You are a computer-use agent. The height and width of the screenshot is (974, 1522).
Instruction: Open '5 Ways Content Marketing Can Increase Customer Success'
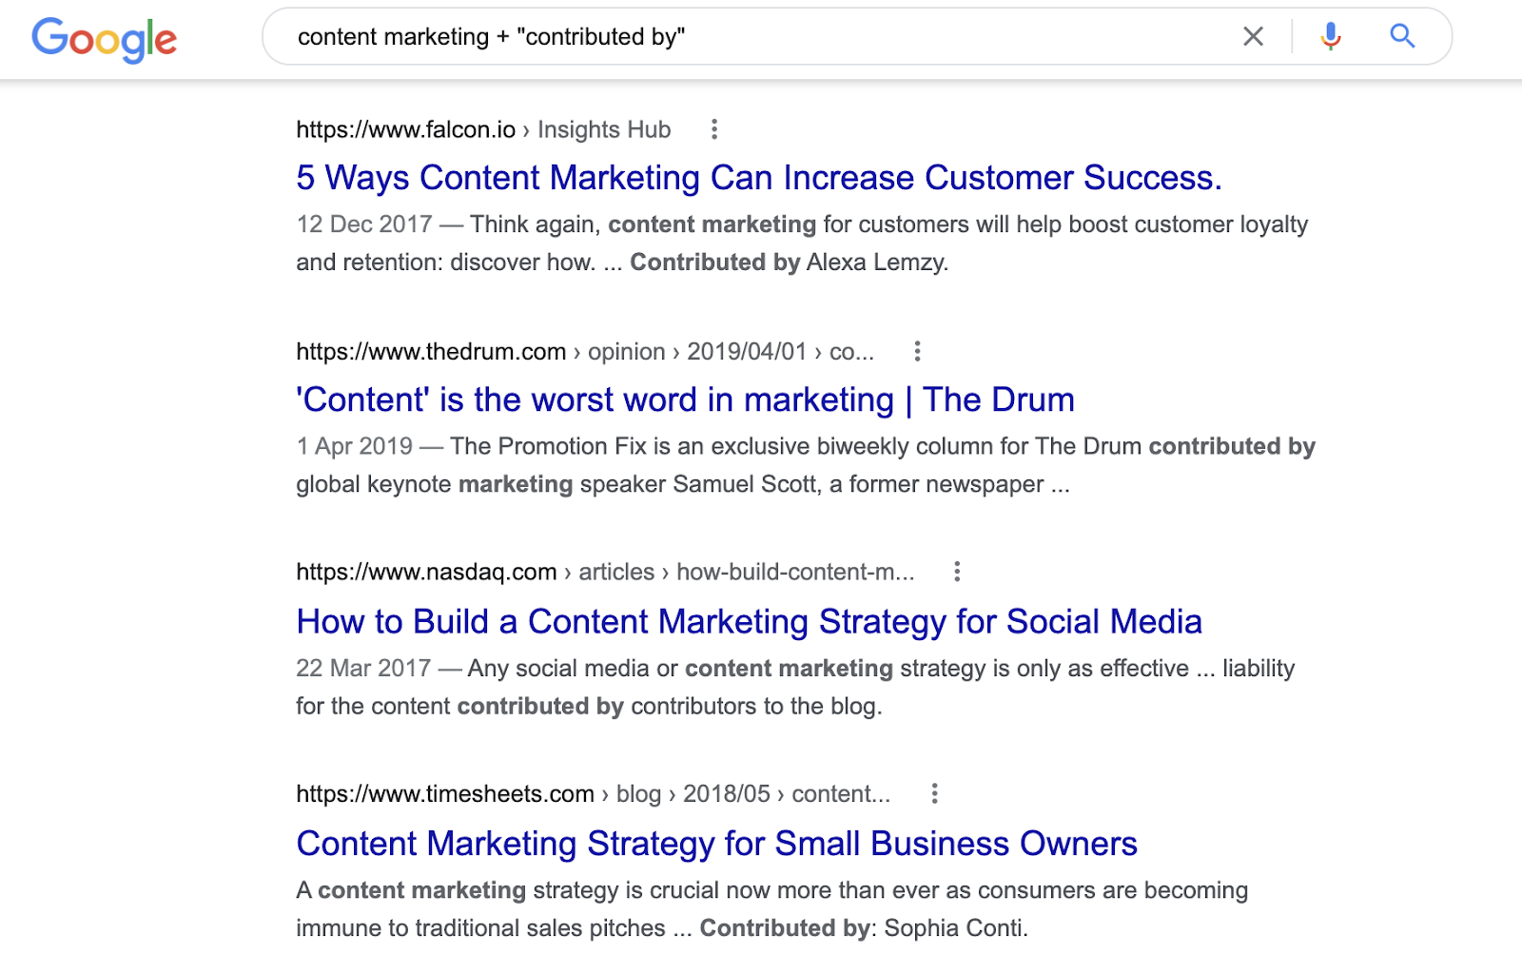(759, 178)
